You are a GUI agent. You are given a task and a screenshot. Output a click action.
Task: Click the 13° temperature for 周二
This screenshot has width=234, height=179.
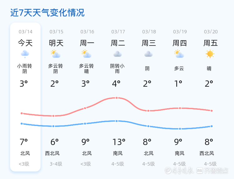(x=119, y=142)
